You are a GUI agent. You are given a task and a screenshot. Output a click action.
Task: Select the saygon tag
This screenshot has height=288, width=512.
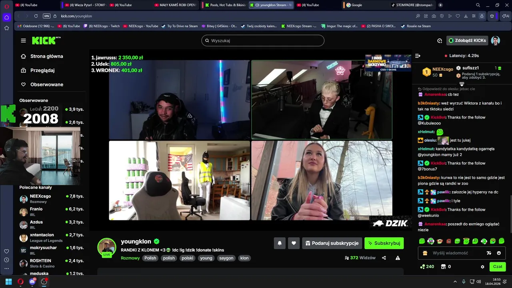point(226,258)
